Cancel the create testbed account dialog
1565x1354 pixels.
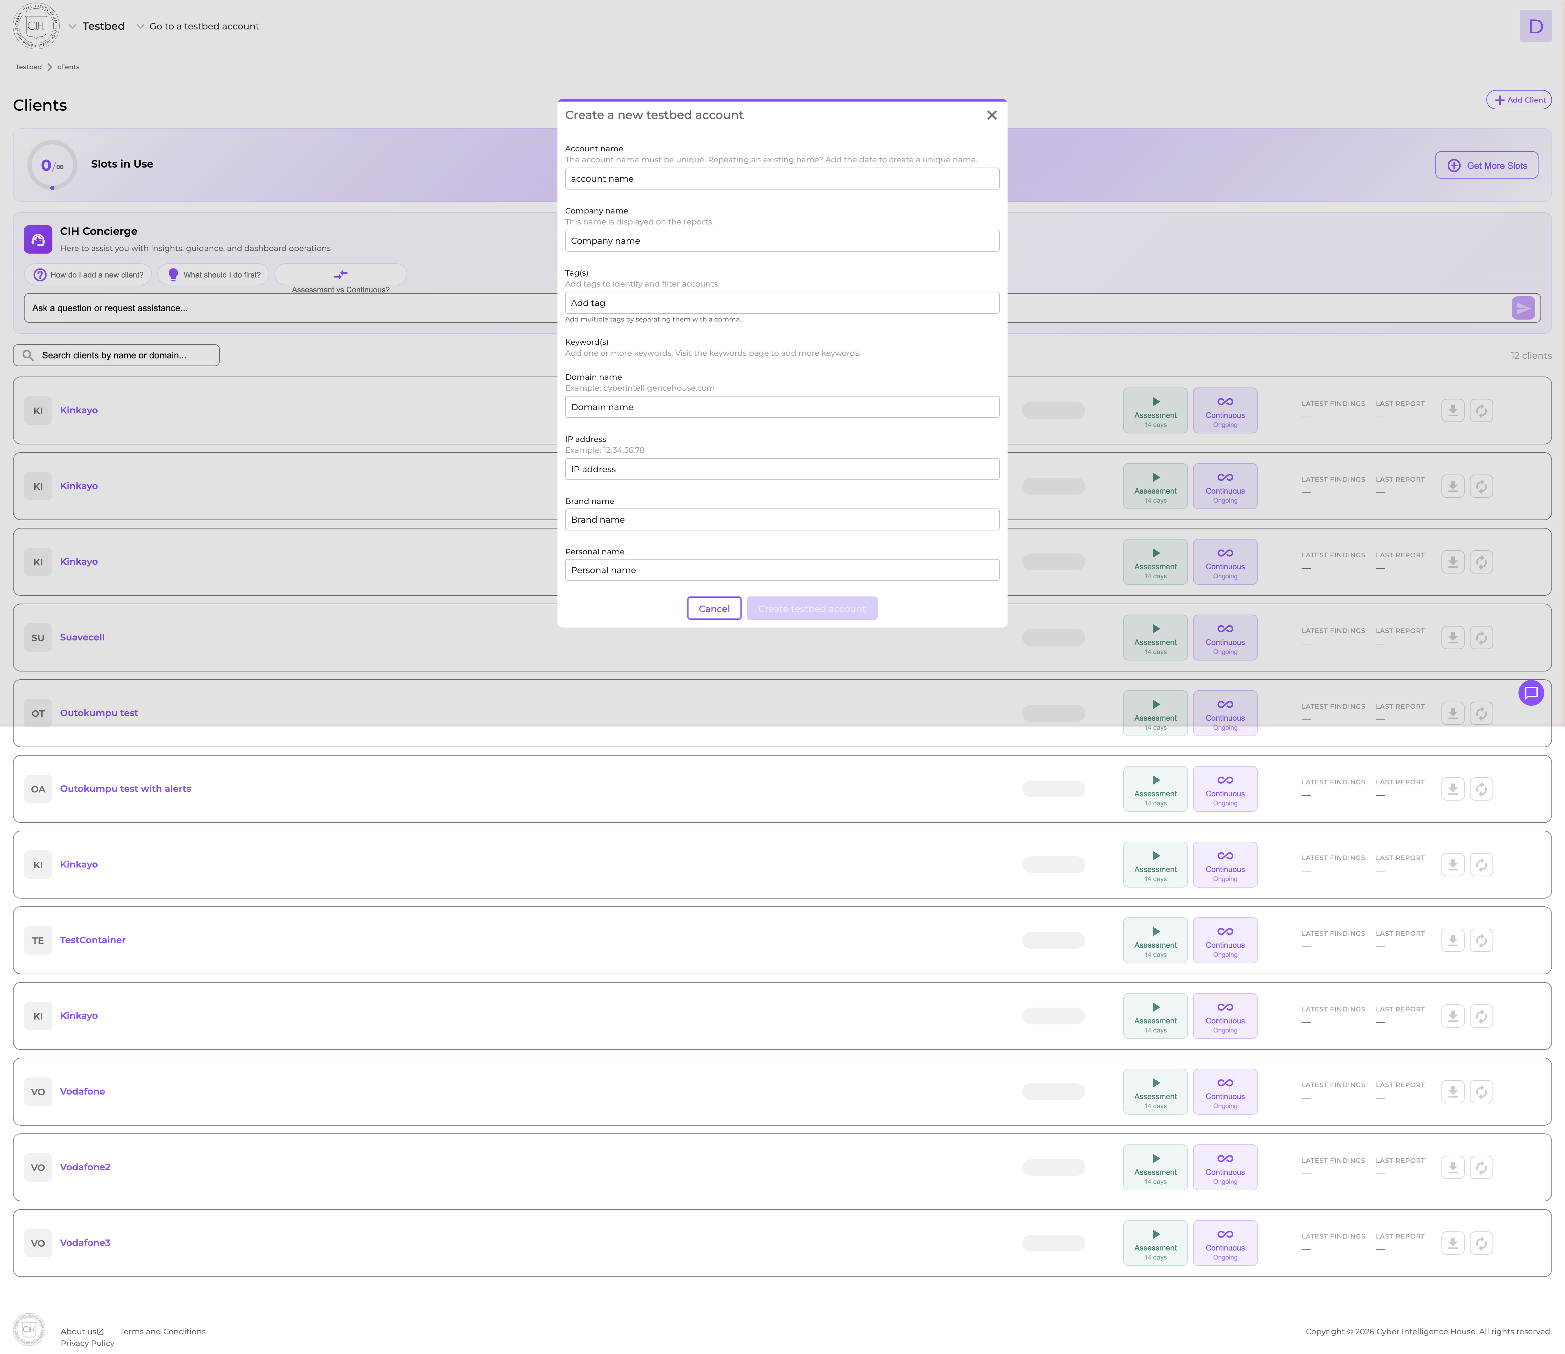[714, 608]
